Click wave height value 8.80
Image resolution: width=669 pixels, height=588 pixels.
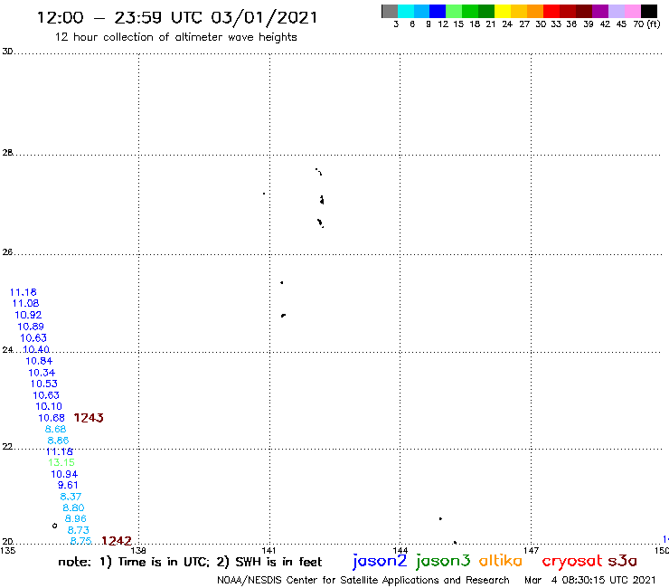[x=73, y=507]
